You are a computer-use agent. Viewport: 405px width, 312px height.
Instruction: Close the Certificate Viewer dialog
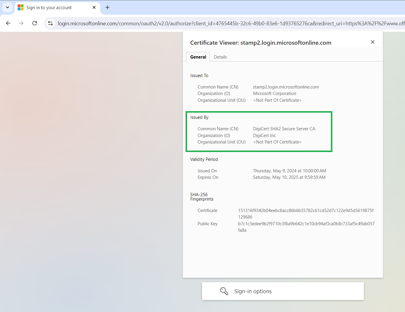pos(373,42)
